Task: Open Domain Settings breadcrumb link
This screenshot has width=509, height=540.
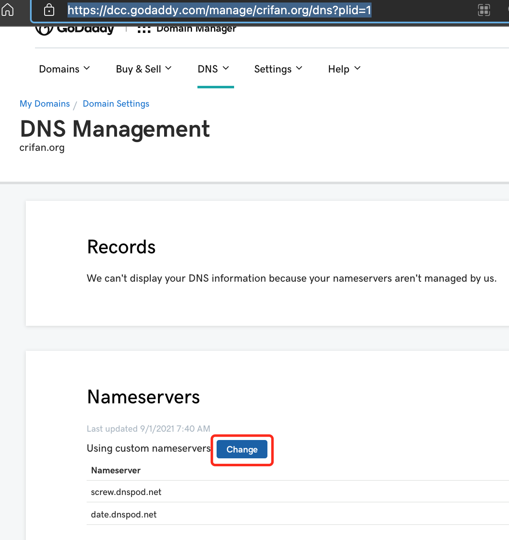Action: point(116,104)
